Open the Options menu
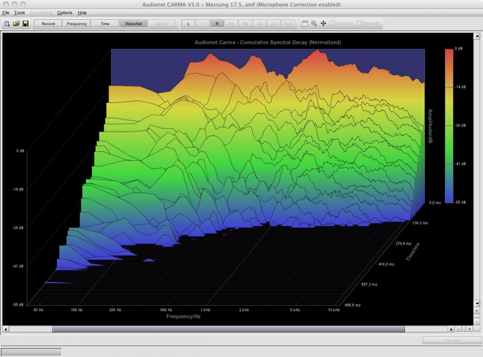 (x=65, y=13)
